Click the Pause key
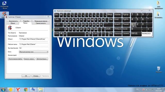Image resolution: width=165 pixels, height=92 pixels. [126, 25]
